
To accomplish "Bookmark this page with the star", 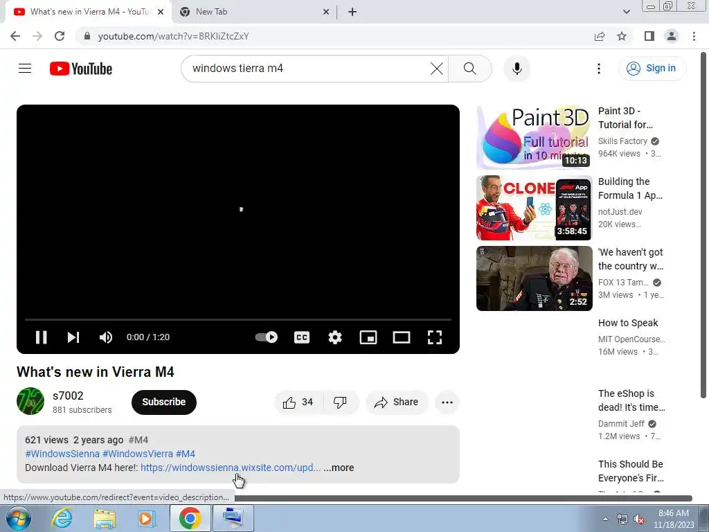I will click(x=622, y=36).
